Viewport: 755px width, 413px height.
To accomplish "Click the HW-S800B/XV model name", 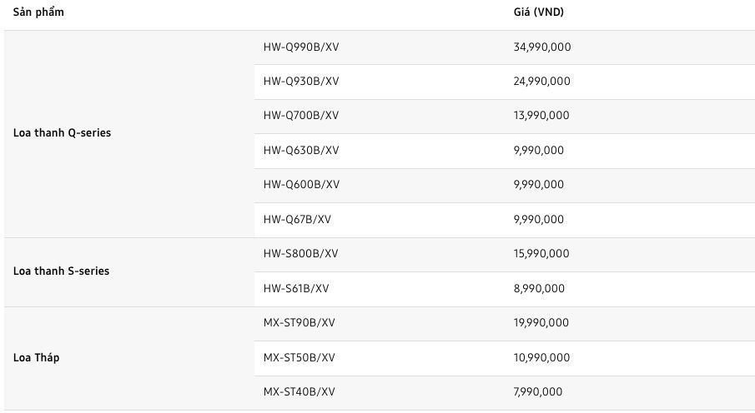I will coord(301,253).
